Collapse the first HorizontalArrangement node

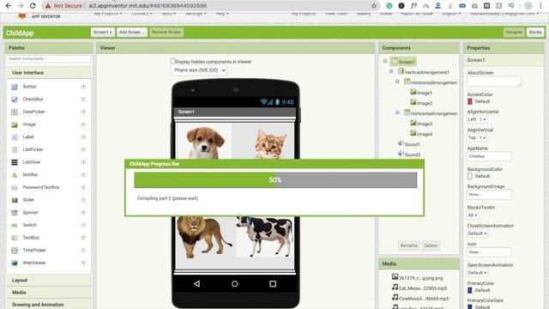pos(397,82)
